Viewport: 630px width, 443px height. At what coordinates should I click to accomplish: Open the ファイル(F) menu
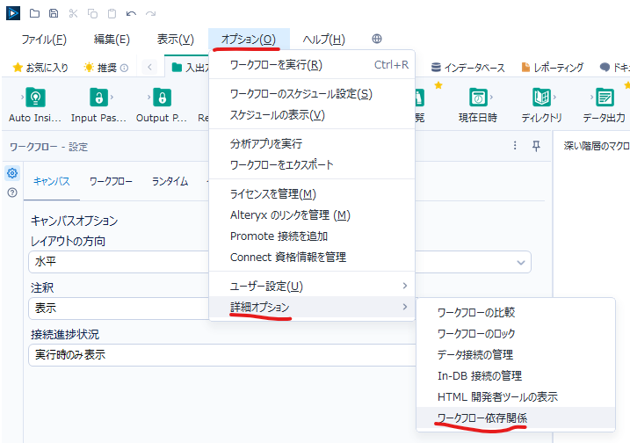coord(44,40)
